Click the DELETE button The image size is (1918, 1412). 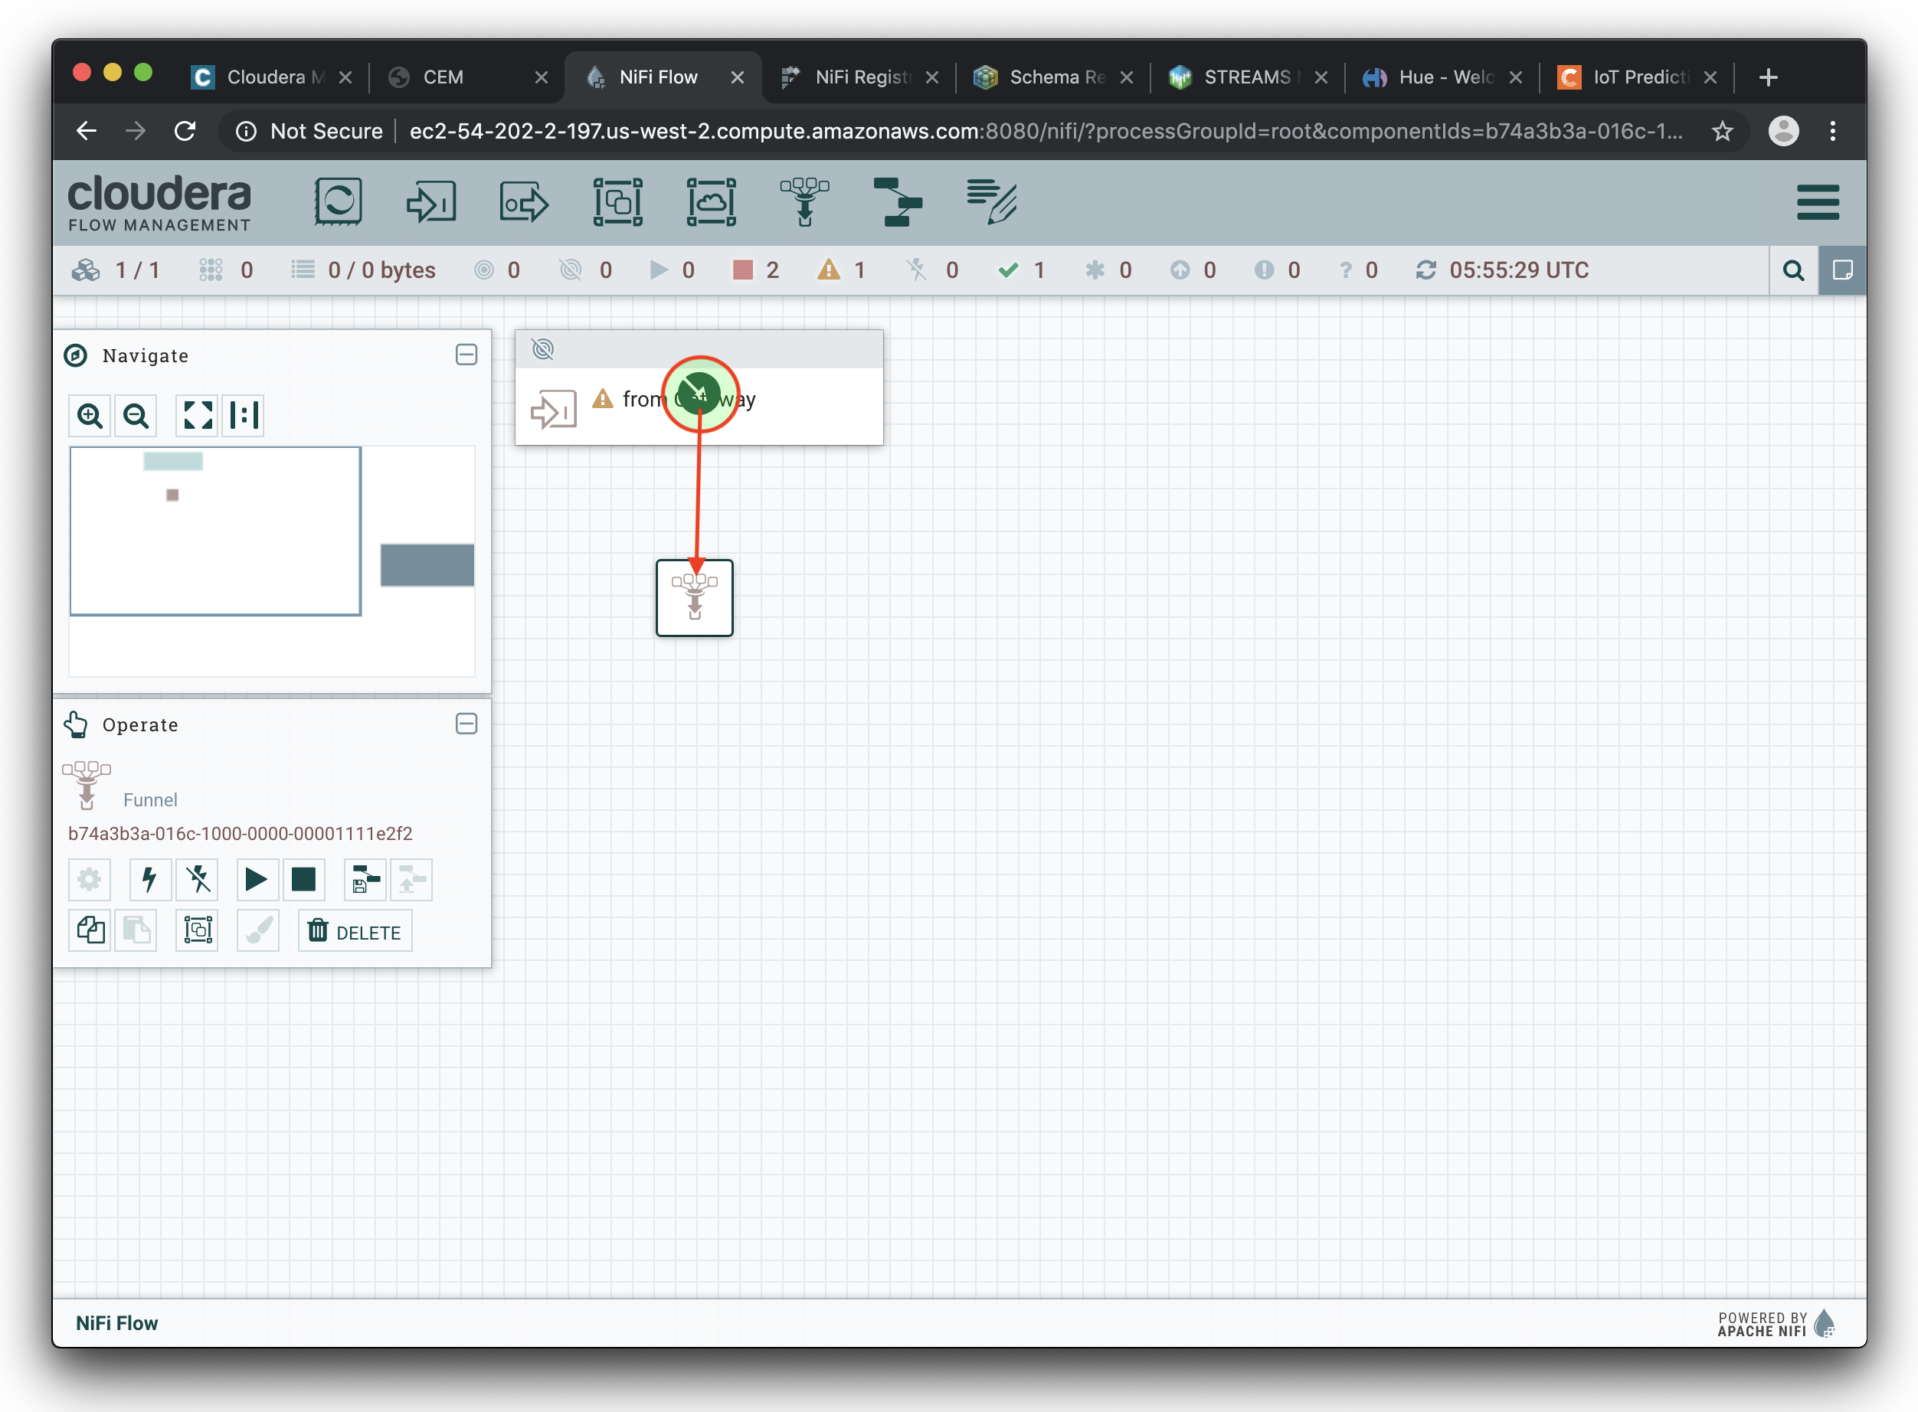point(355,932)
